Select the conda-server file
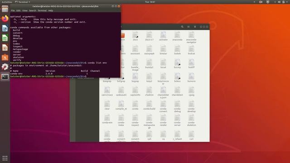The image size is (290, 163). point(177,120)
